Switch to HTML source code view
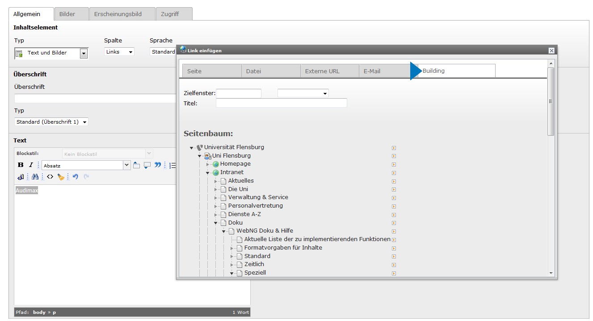593x321 pixels. [x=50, y=177]
